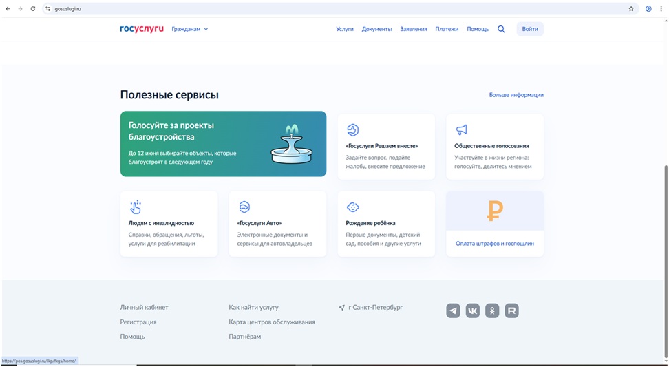Open the Документы menu item

(376, 29)
